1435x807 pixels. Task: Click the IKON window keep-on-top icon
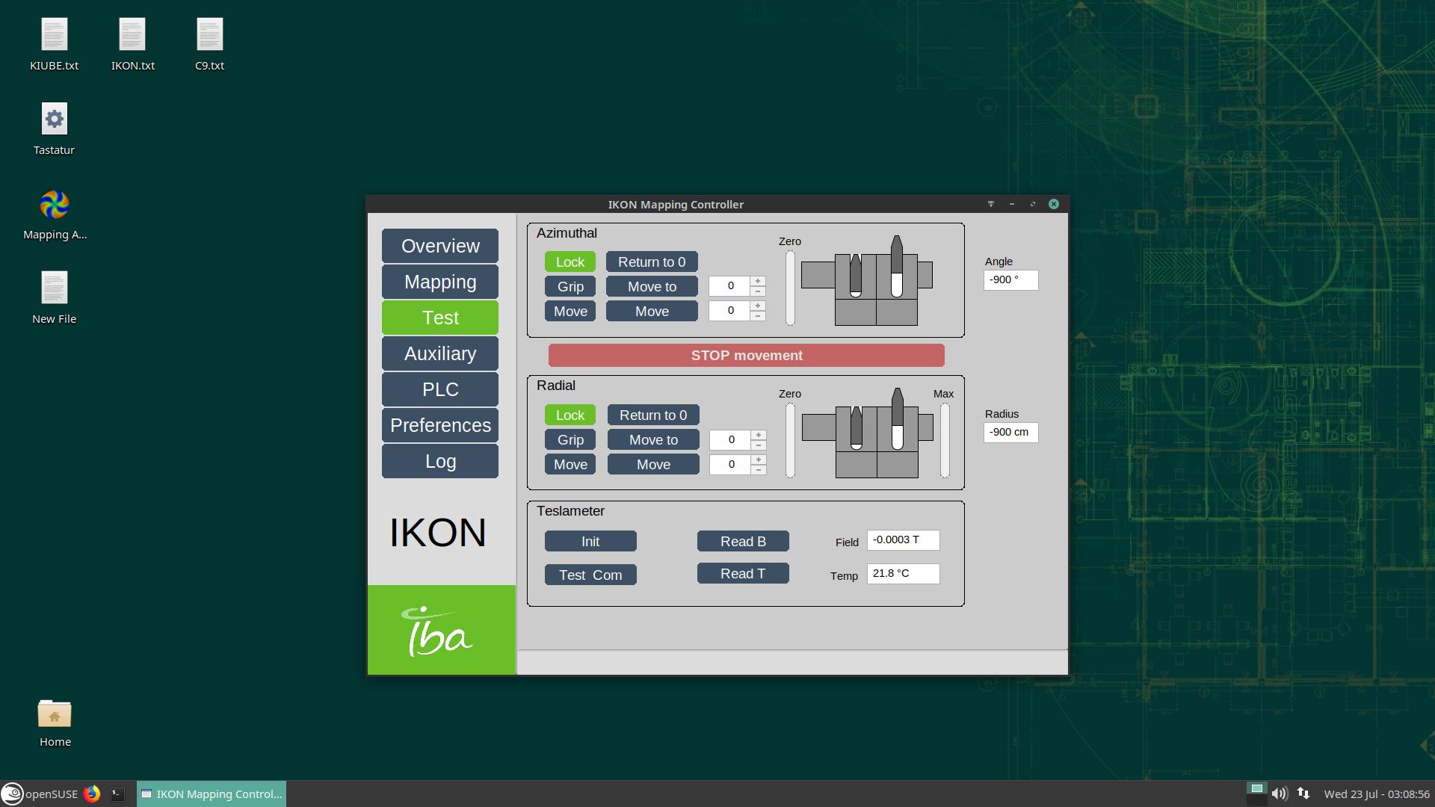point(991,204)
